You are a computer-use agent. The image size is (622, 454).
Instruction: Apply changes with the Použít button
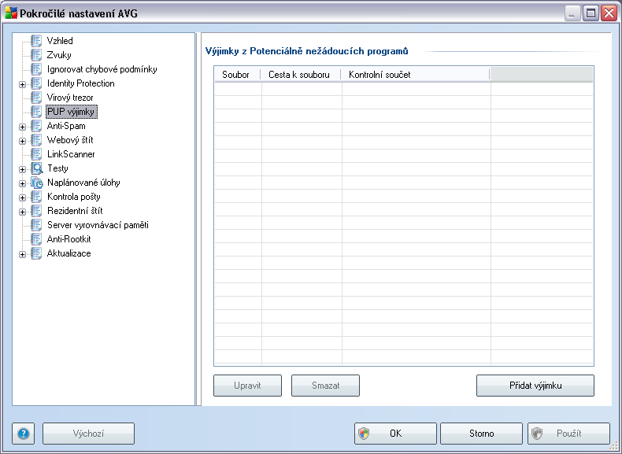click(x=568, y=434)
